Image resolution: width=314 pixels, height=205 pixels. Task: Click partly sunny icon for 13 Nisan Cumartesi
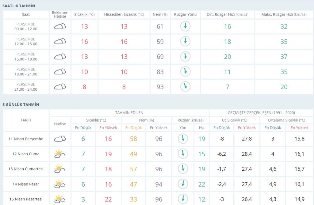coord(60,169)
